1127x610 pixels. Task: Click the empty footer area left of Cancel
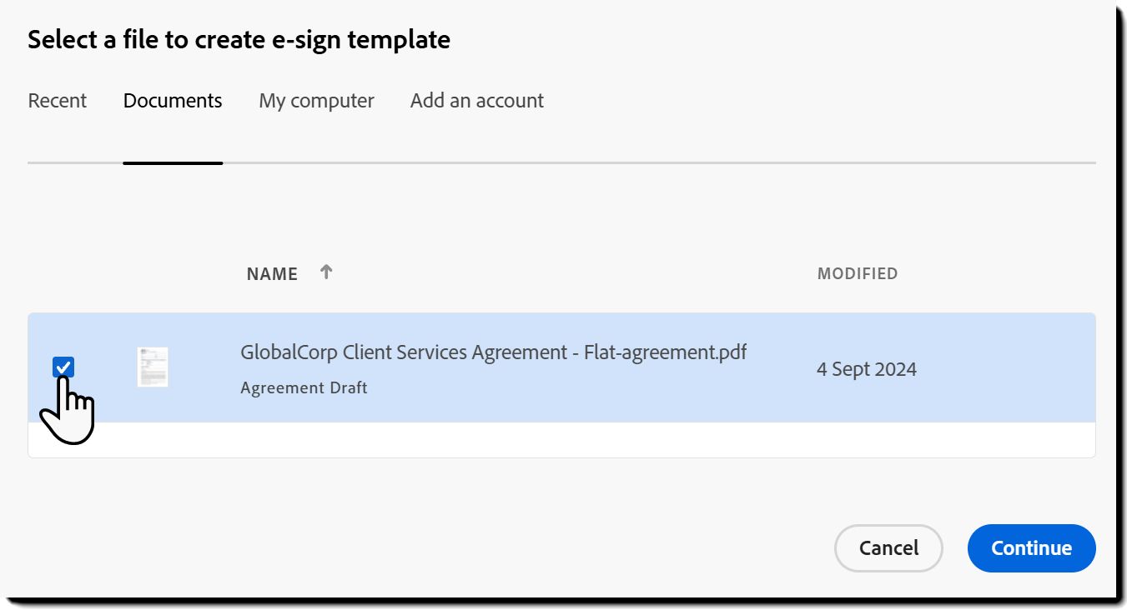[417, 547]
